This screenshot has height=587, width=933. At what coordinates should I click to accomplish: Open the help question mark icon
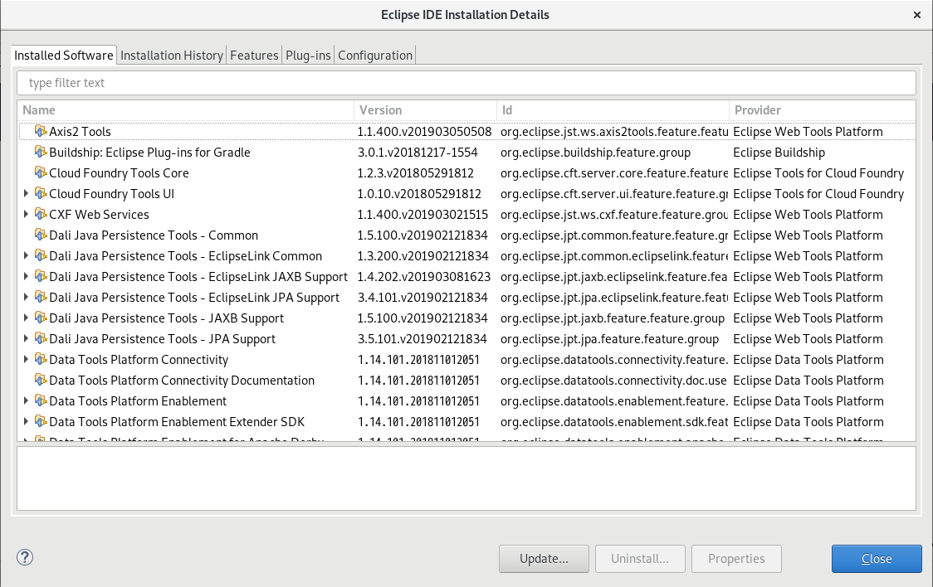tap(25, 557)
